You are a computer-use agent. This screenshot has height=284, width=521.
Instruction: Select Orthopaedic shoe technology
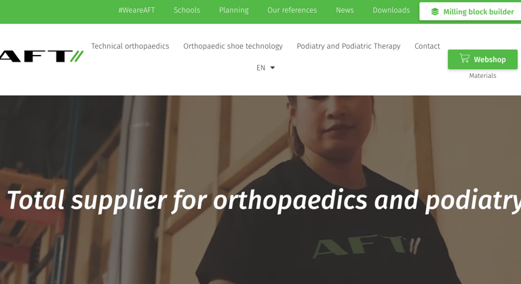pos(233,46)
